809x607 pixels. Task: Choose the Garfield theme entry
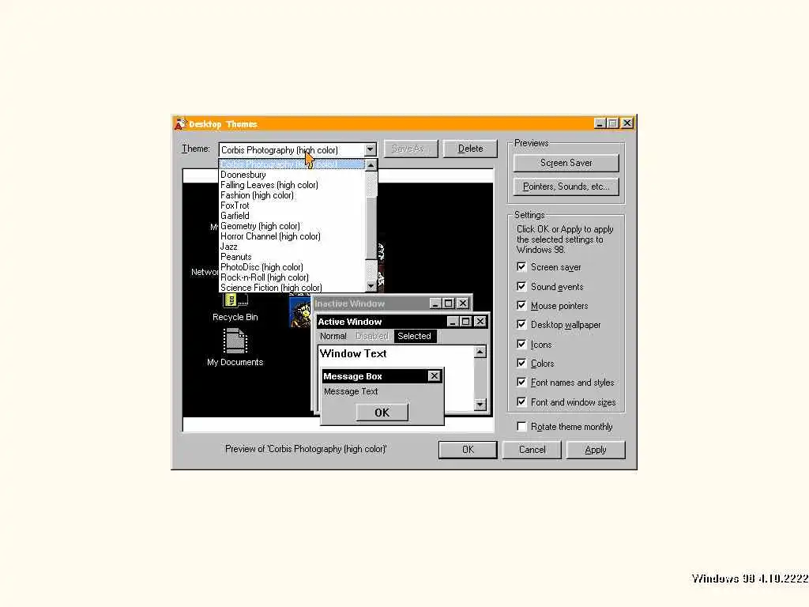292,216
